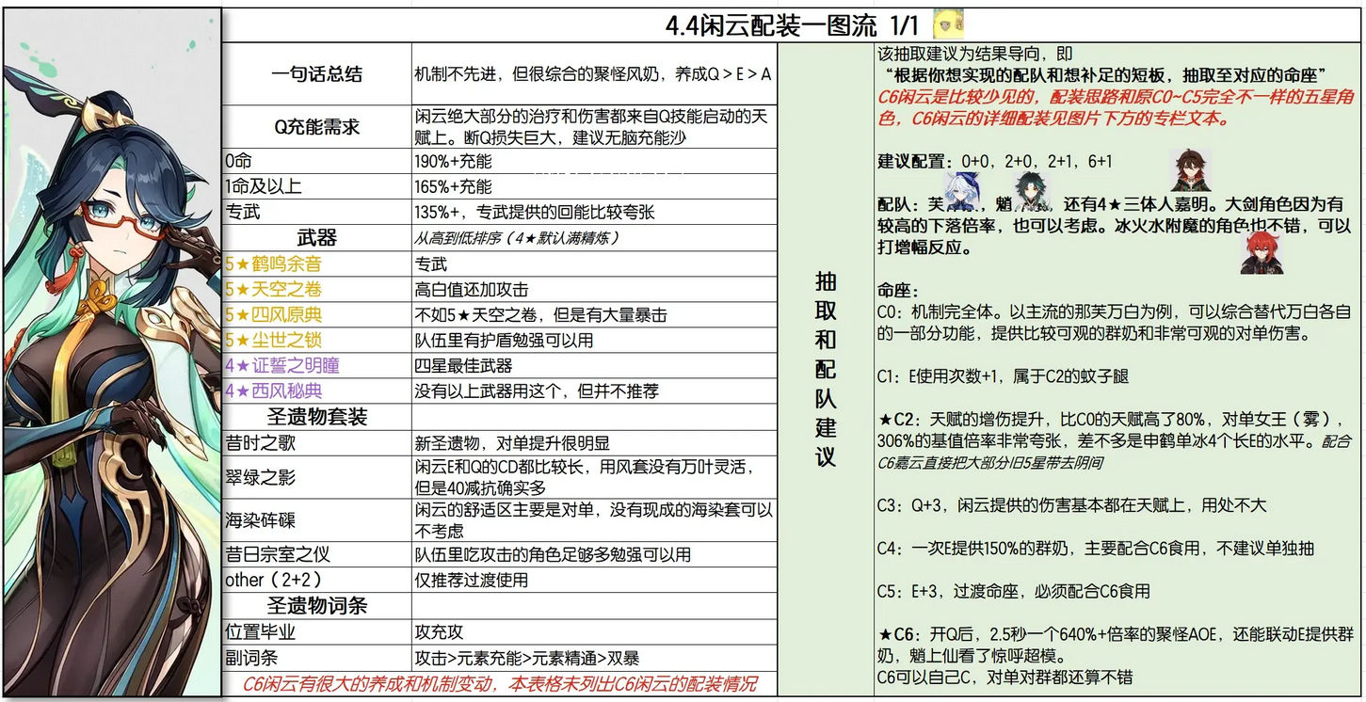Click the 翠绿之影 artifact set cell
Screen dimensions: 1366x702
(x=316, y=477)
